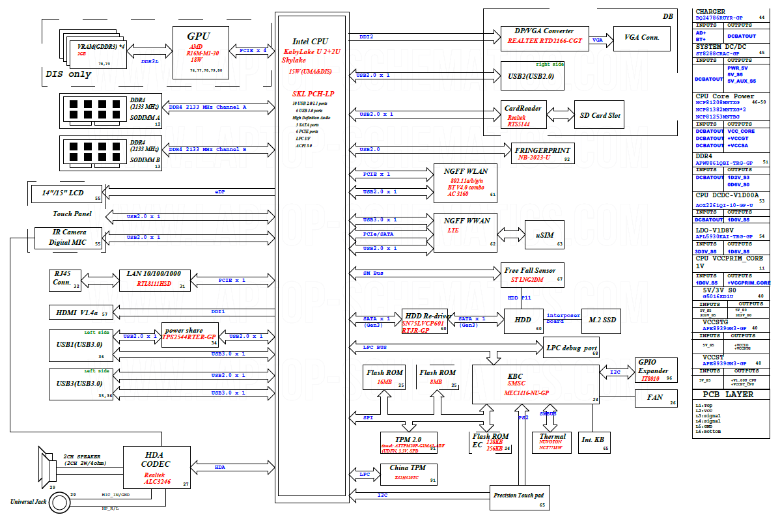The height and width of the screenshot is (515, 780).
Task: Click the HDMI V1.4a block
Action: tap(81, 313)
